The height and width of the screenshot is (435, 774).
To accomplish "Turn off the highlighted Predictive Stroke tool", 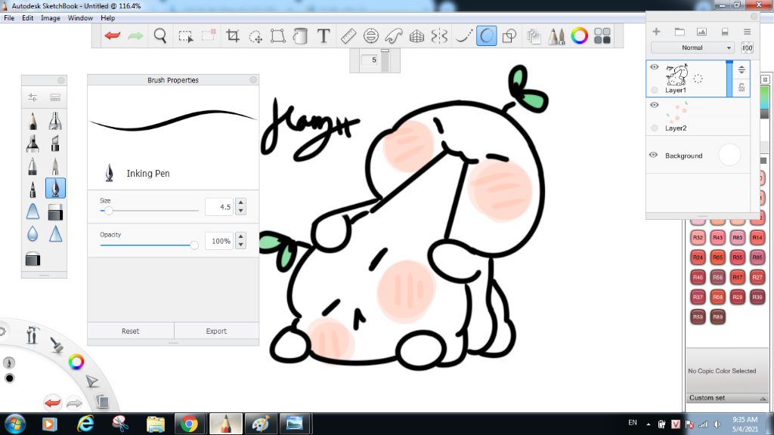I will point(486,35).
